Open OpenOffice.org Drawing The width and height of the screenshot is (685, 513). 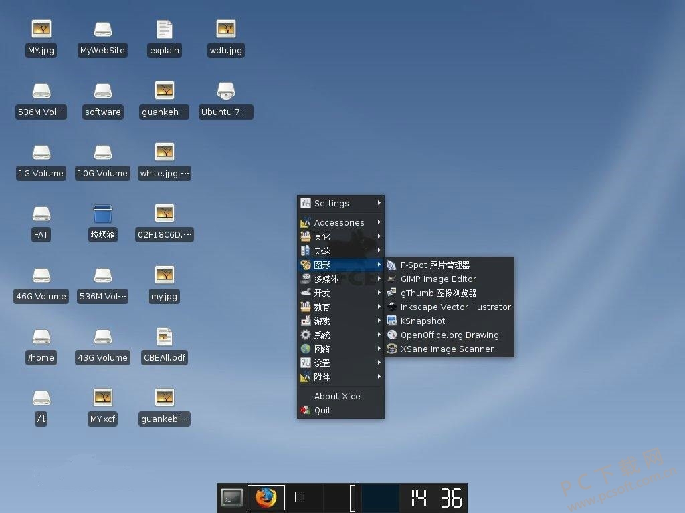tap(448, 335)
